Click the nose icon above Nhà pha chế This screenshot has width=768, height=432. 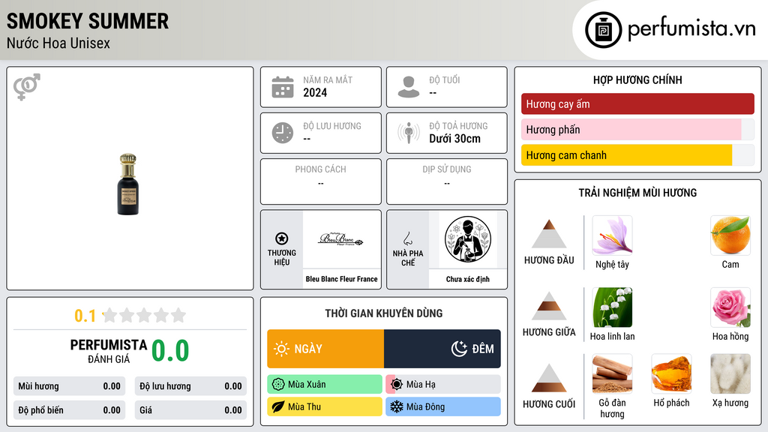pyautogui.click(x=407, y=238)
